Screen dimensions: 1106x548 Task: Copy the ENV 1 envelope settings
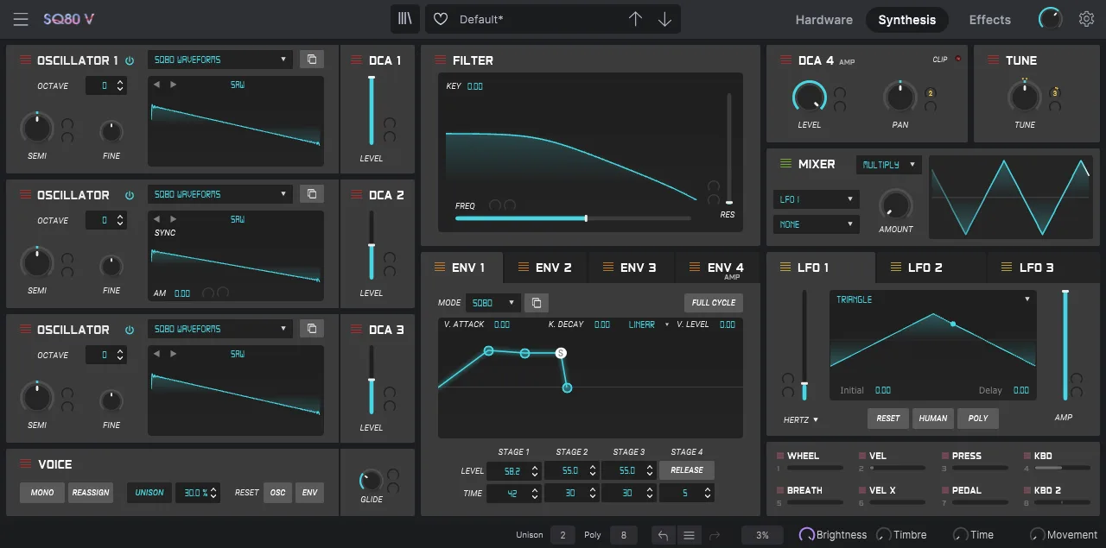point(536,303)
